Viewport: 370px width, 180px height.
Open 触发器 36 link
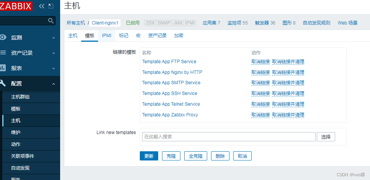click(x=265, y=23)
